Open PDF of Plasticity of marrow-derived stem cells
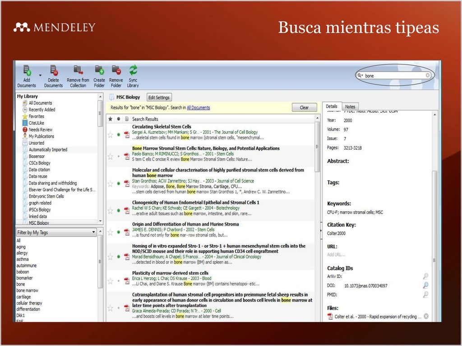 (x=127, y=281)
